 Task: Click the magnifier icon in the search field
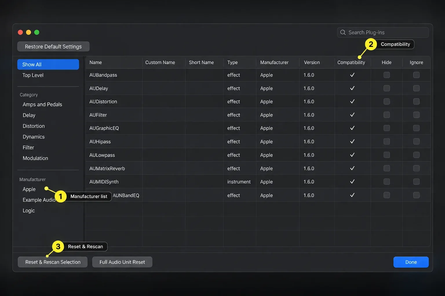tap(343, 32)
